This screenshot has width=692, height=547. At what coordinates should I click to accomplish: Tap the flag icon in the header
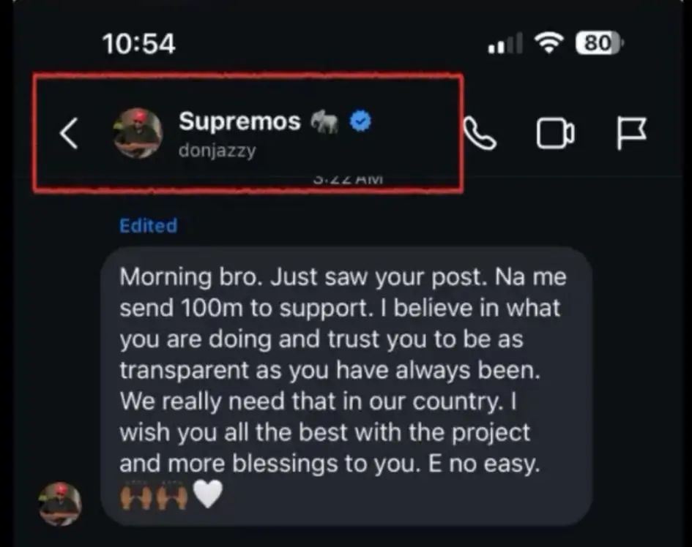point(630,134)
